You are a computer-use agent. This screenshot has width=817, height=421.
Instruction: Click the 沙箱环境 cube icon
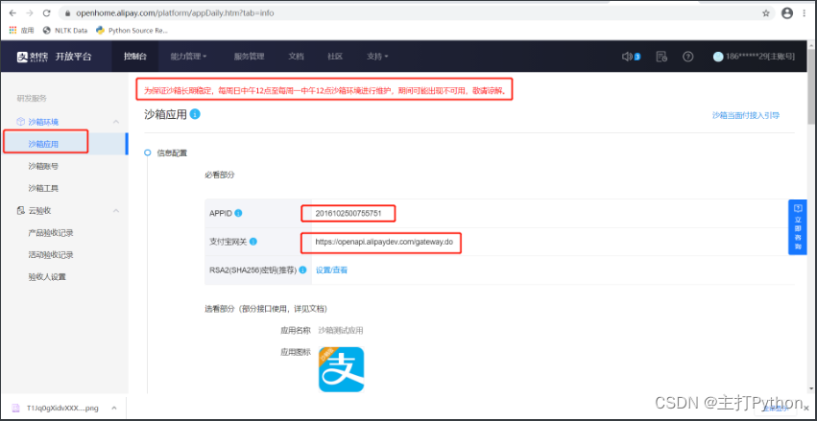click(x=21, y=122)
